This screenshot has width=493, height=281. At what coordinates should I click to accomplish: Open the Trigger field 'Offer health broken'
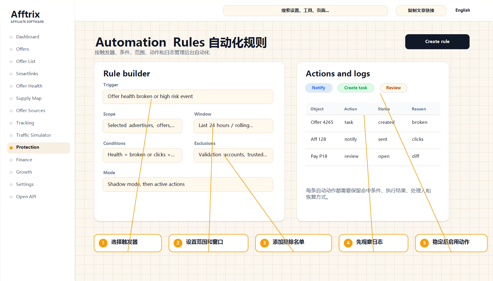tap(188, 97)
